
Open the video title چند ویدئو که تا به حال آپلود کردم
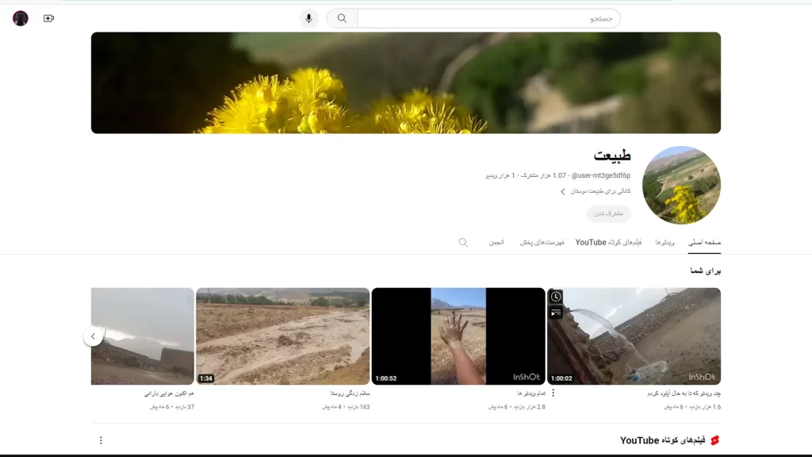684,394
